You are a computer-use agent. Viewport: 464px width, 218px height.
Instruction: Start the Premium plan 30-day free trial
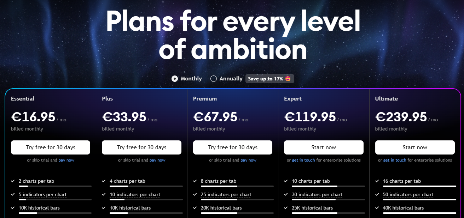click(x=233, y=147)
